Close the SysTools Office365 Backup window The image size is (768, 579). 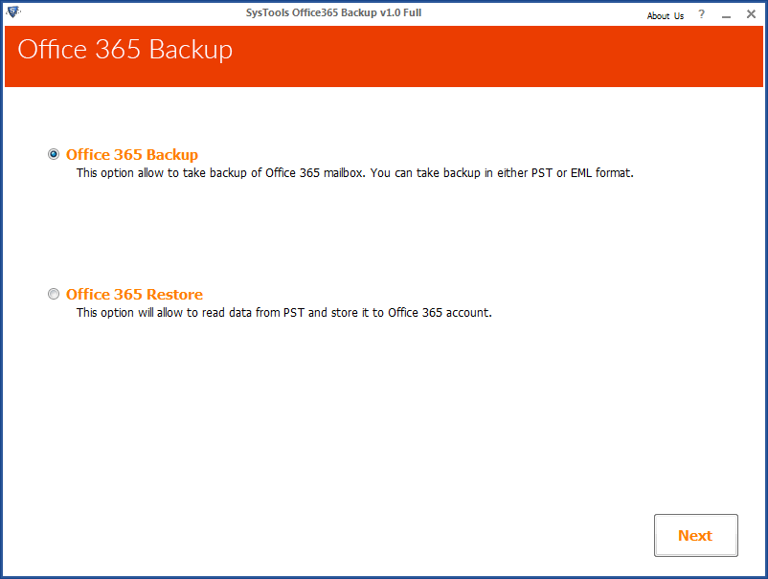click(751, 14)
